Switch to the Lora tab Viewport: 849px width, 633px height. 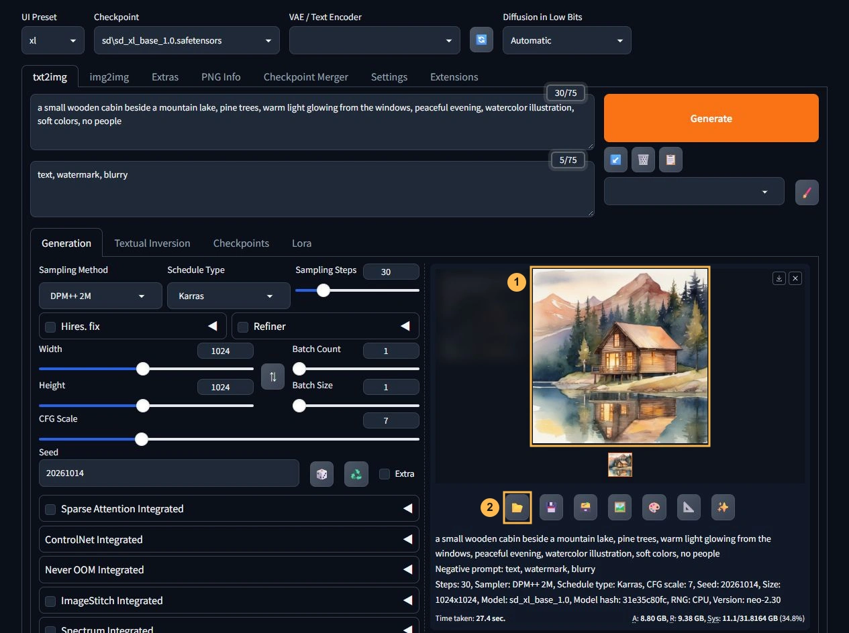(x=301, y=243)
